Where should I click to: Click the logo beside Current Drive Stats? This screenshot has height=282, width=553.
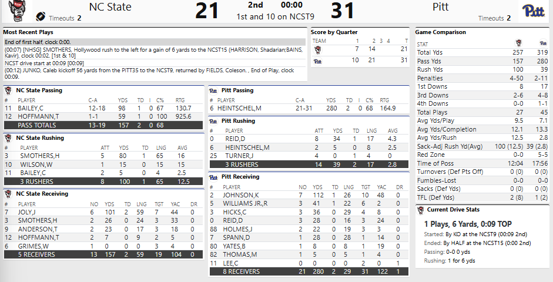[x=420, y=210]
